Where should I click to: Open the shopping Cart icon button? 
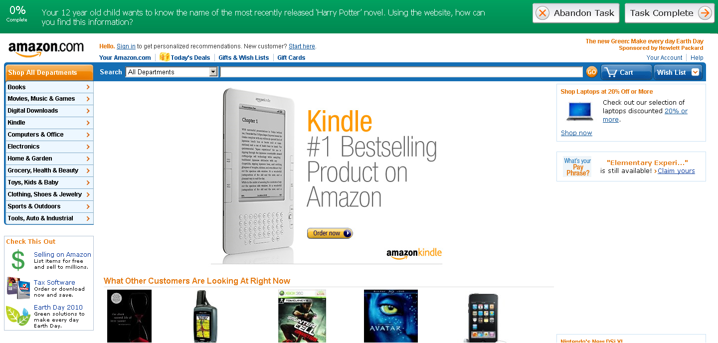(626, 72)
